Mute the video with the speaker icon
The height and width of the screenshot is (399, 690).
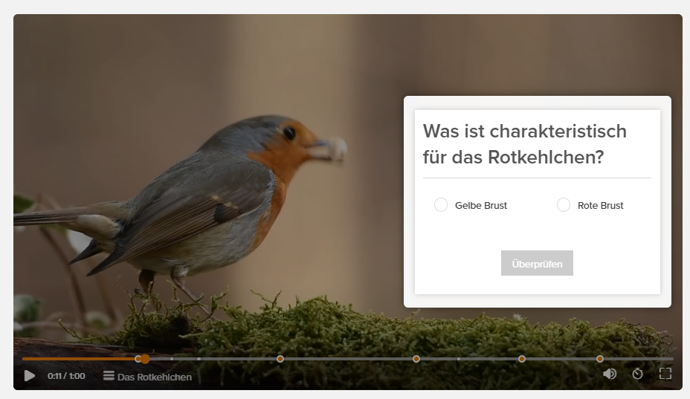click(610, 374)
